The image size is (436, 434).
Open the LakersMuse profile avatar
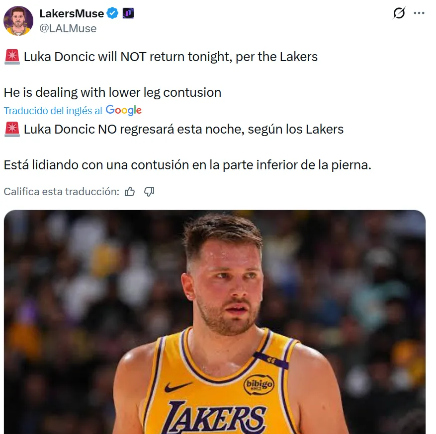(18, 21)
